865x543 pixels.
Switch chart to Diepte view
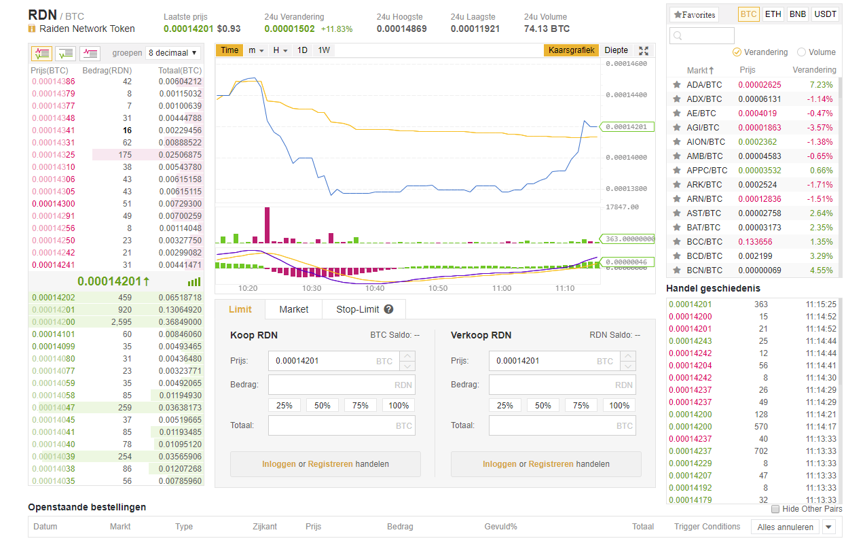616,50
